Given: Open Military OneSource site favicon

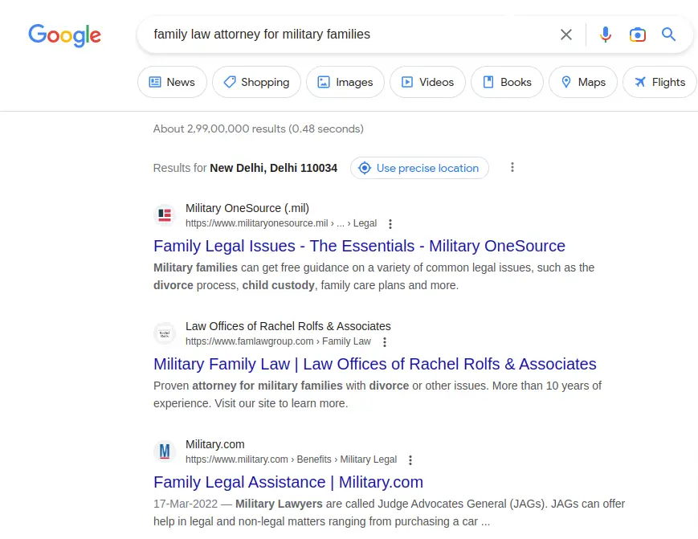Looking at the screenshot, I should point(165,215).
